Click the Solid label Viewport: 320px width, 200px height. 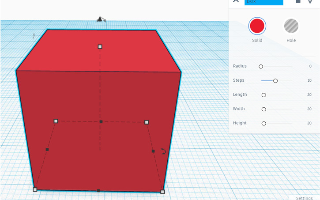257,41
